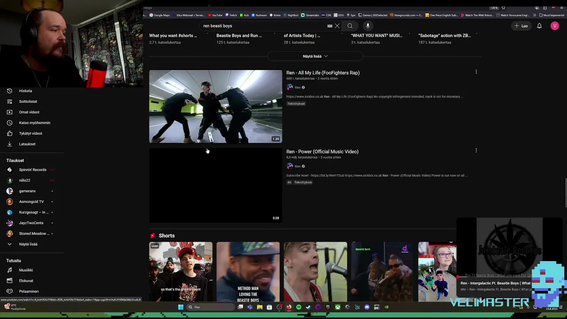Click the Tilaukset section heading
Viewport: 567px width, 319px height.
15,160
